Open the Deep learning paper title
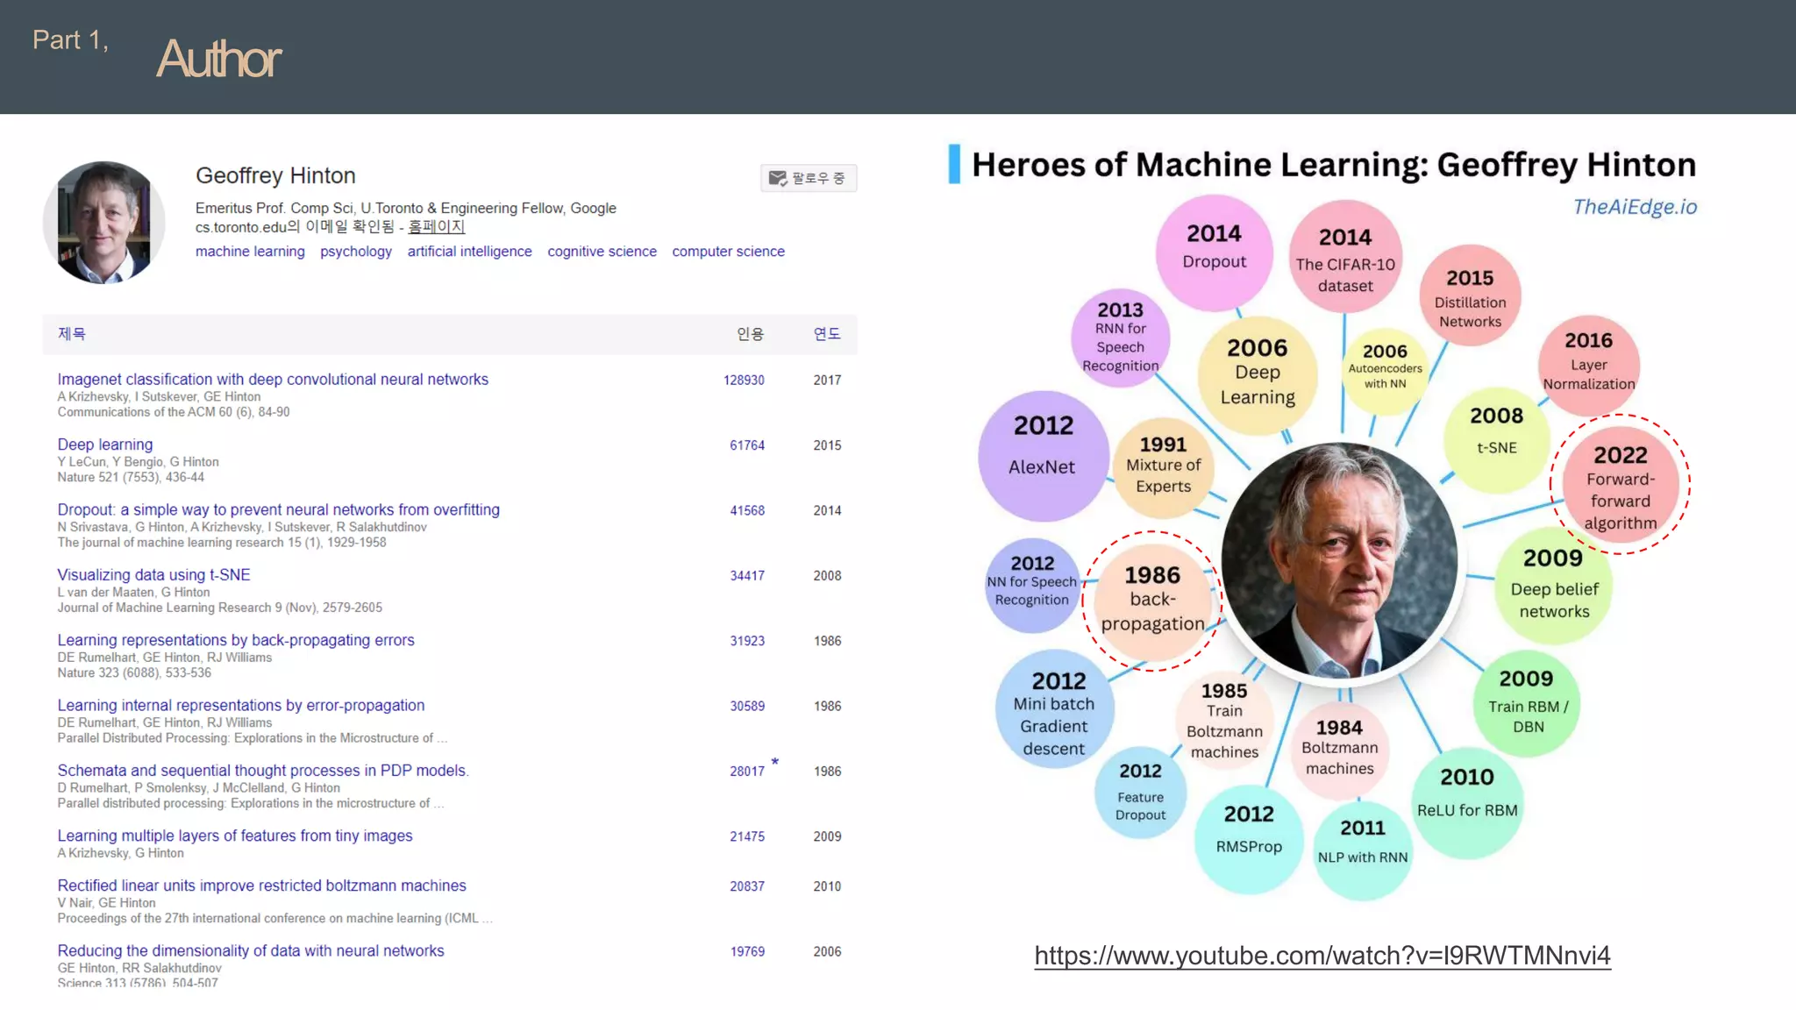Screen dimensions: 1796x1010 pyautogui.click(x=105, y=445)
